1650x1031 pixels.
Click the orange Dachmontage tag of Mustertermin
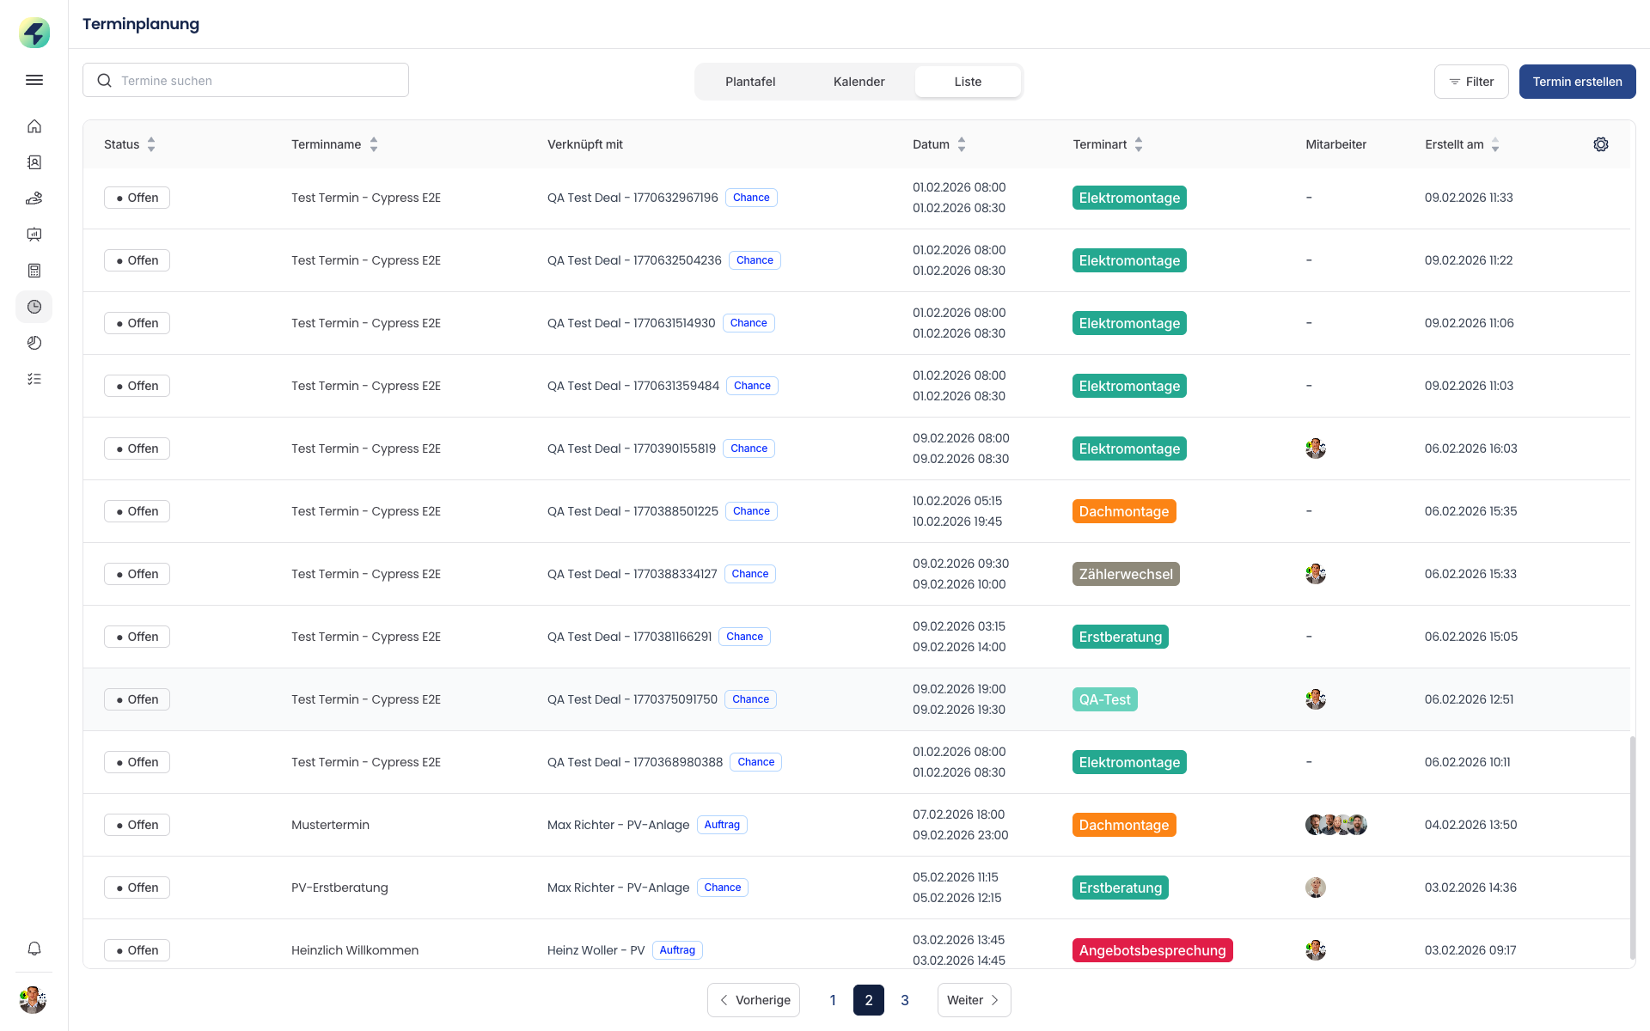[1123, 825]
